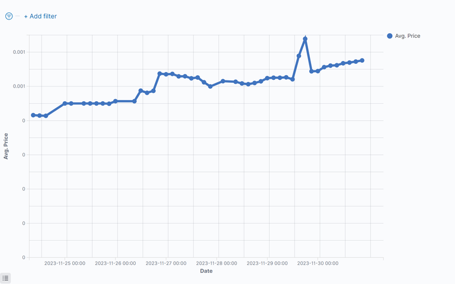
Task: Click the last data point on line
Action: click(362, 60)
